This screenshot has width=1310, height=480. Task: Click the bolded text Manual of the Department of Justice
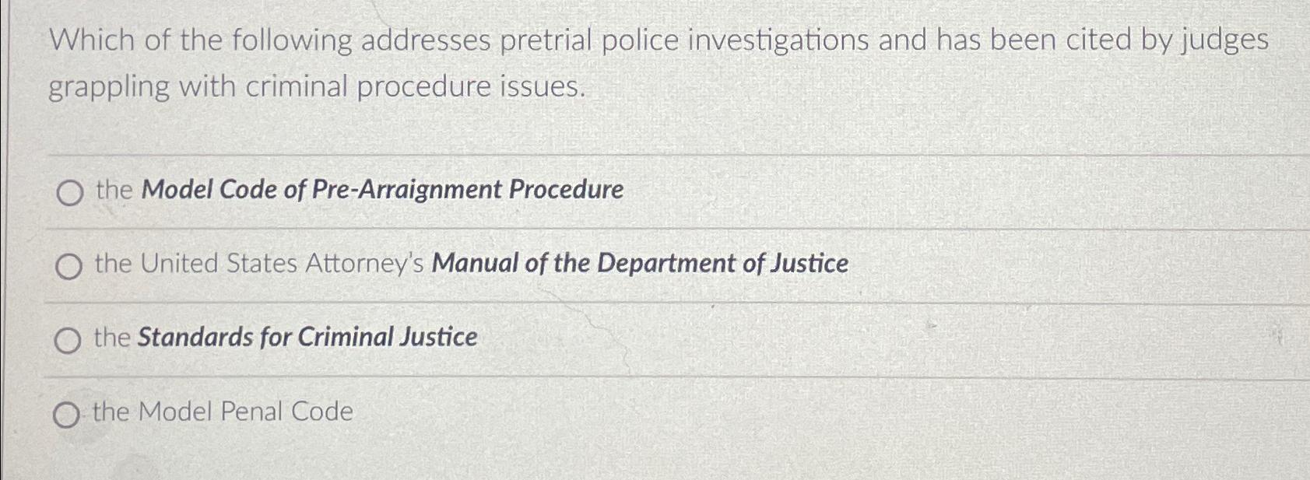pos(640,265)
